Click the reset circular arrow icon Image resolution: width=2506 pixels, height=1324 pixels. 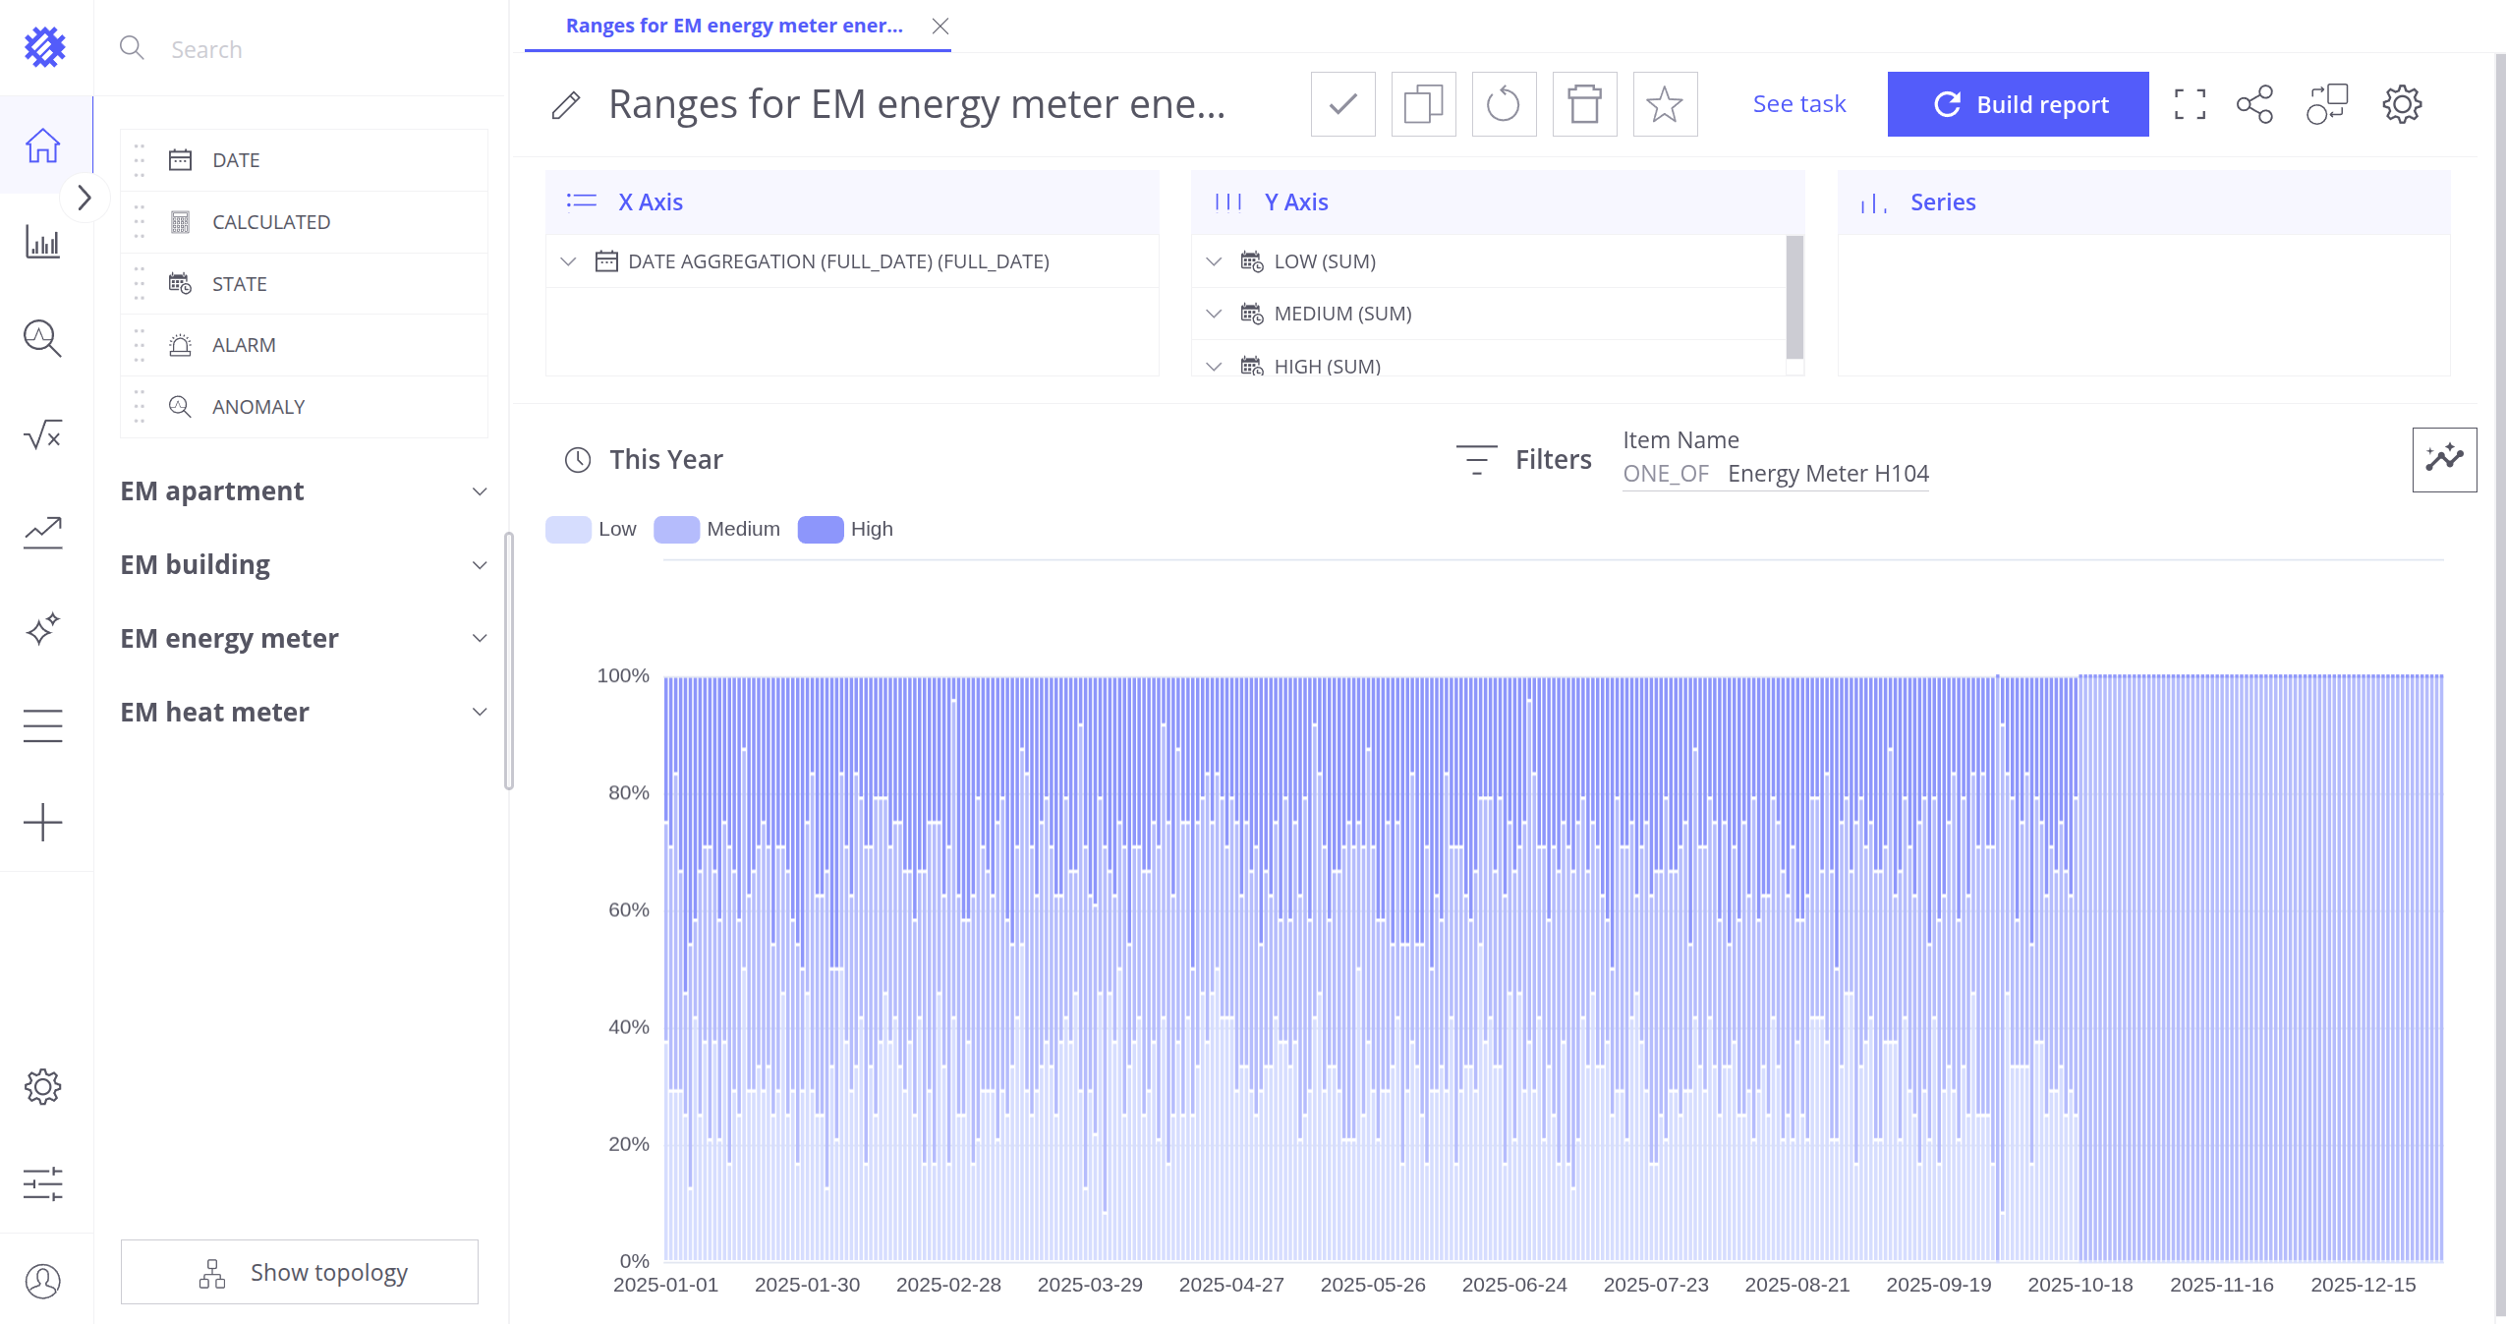pos(1503,104)
